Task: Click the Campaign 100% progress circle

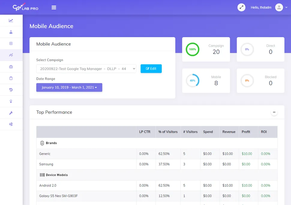Action: (x=193, y=49)
